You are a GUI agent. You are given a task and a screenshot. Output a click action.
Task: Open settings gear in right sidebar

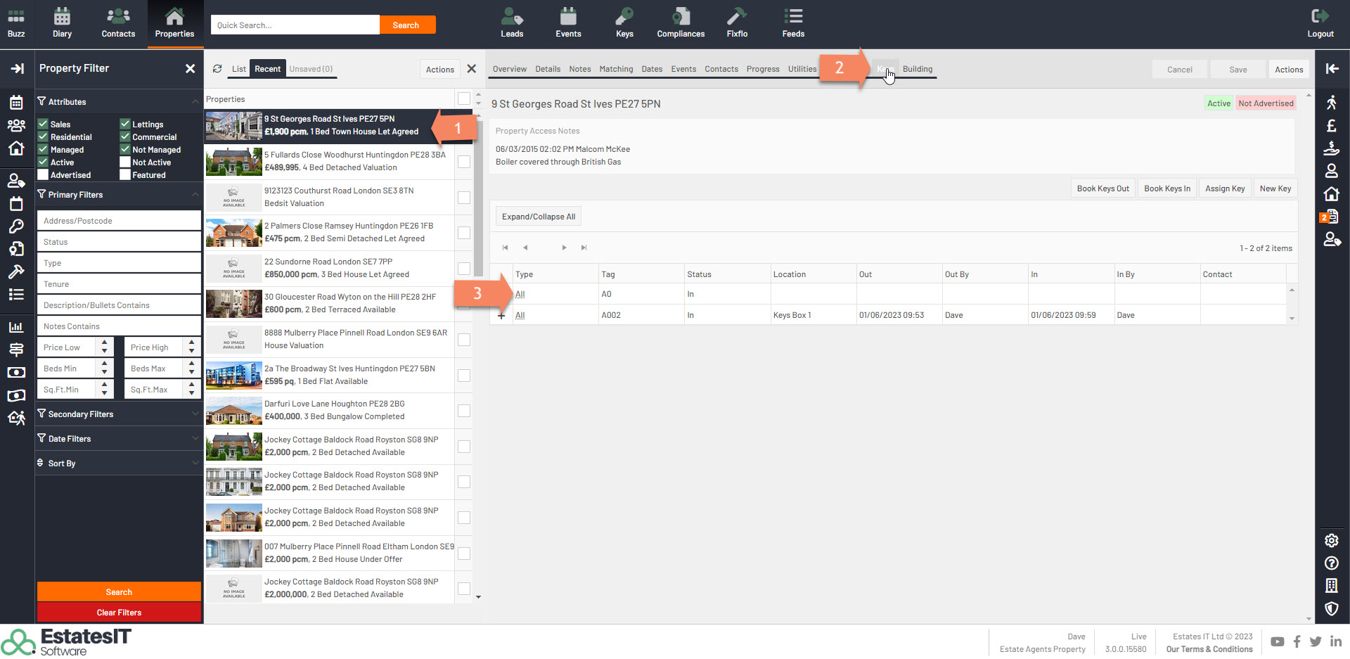coord(1331,540)
